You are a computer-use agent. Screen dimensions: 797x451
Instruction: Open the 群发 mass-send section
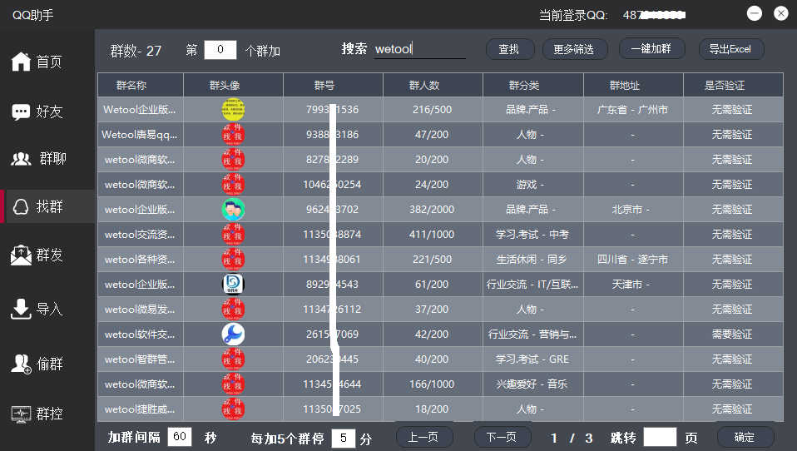[37, 255]
